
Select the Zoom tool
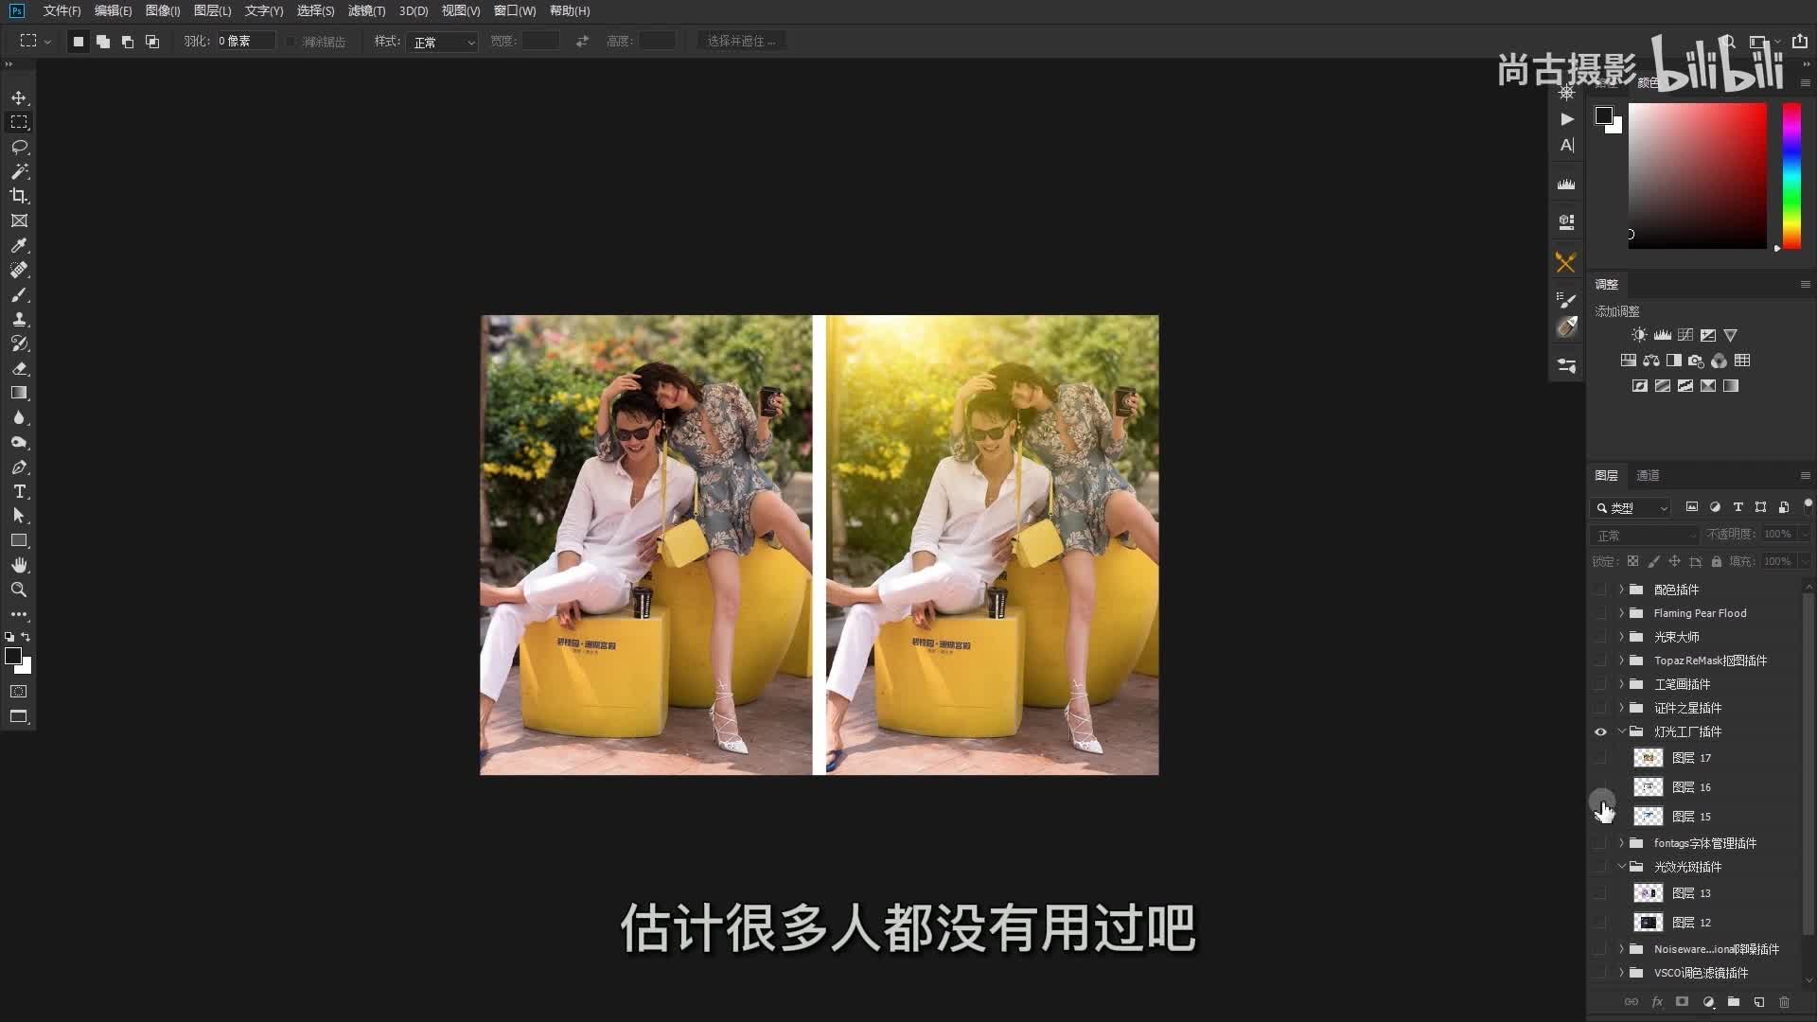click(x=19, y=590)
